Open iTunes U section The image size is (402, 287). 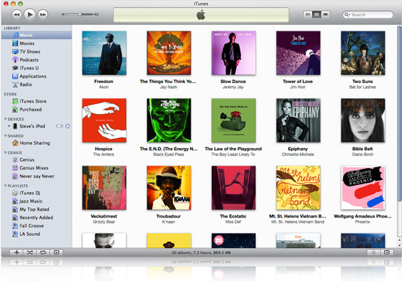(37, 68)
